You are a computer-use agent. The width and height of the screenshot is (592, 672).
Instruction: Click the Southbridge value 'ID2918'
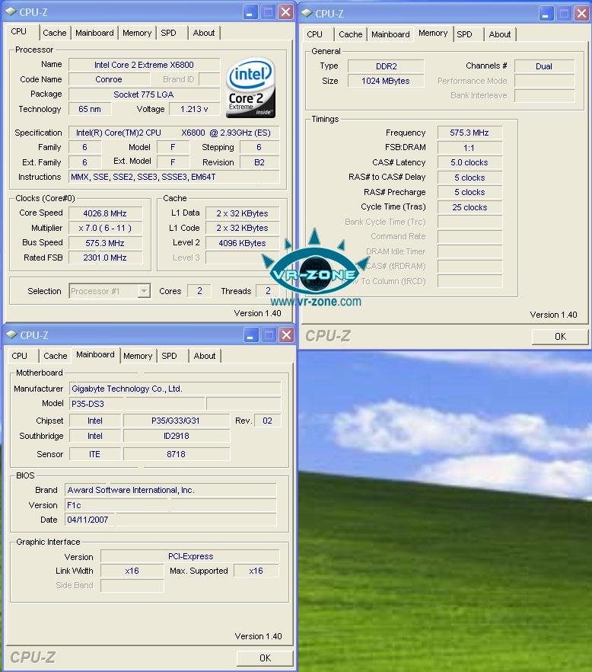tap(176, 436)
